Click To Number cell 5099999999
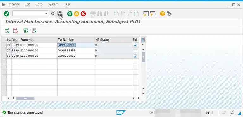Image resolution: width=243 pixels, height=117 pixels. click(x=76, y=50)
